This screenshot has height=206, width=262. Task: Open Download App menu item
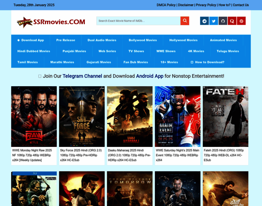pyautogui.click(x=31, y=40)
